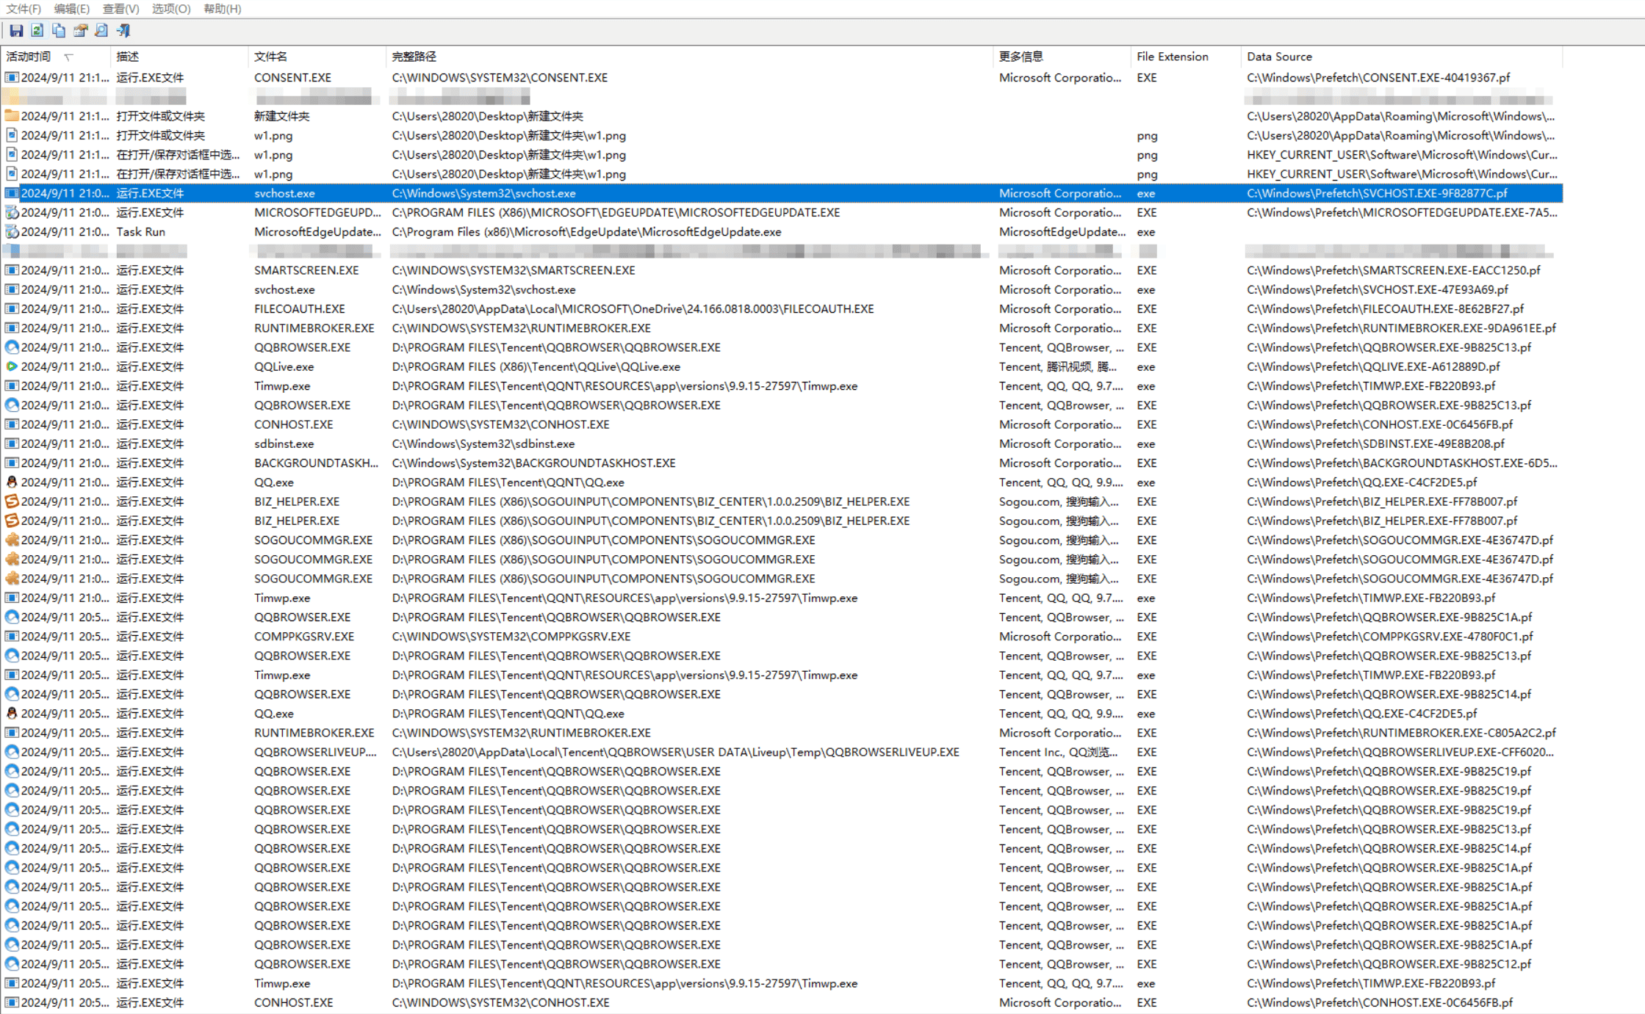Click the icon of the CONSENT.EXE row
The image size is (1645, 1014).
coord(12,77)
